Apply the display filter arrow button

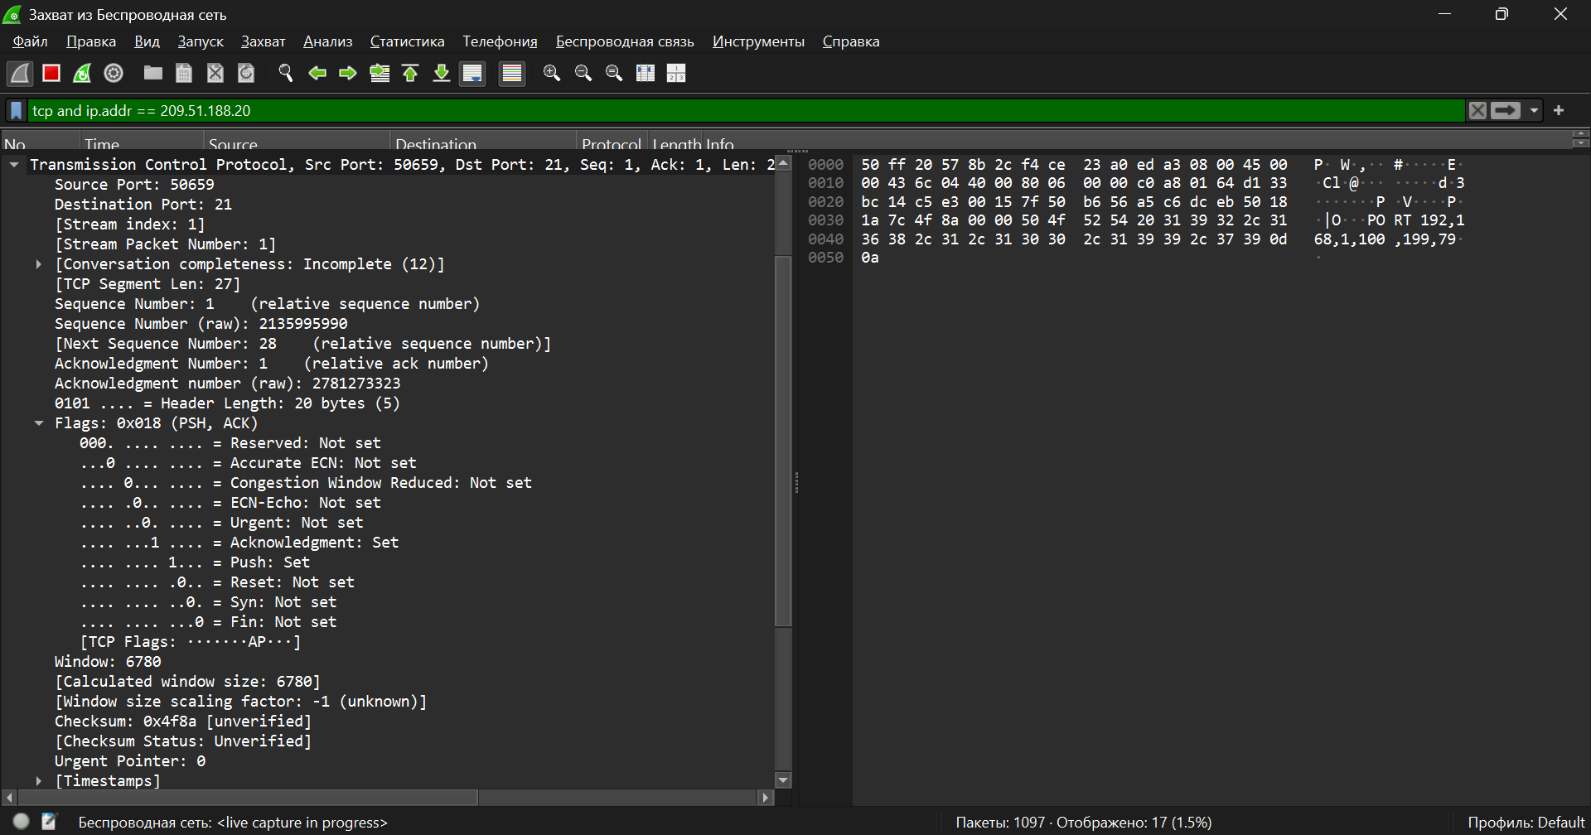pyautogui.click(x=1506, y=111)
